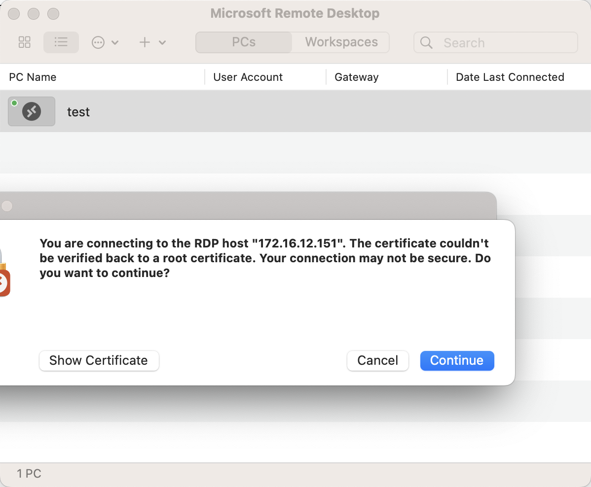Viewport: 591px width, 487px height.
Task: Select the "test" PC row name
Action: click(x=78, y=112)
